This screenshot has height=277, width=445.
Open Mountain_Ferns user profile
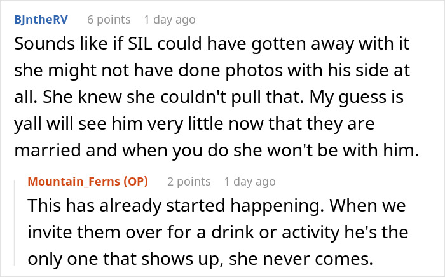[x=73, y=182]
